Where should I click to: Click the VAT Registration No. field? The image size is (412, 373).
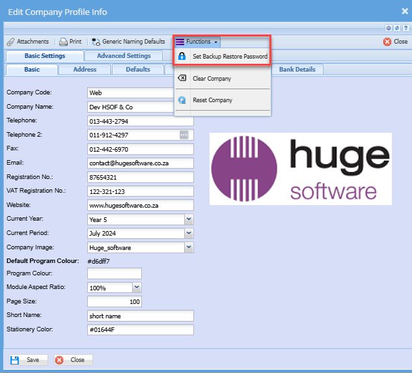[141, 191]
